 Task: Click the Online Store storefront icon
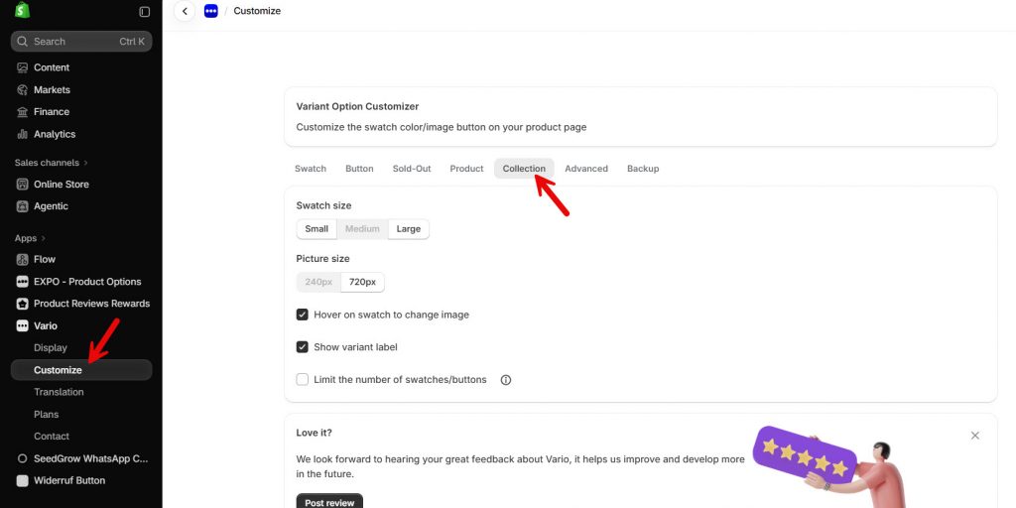[x=23, y=184]
